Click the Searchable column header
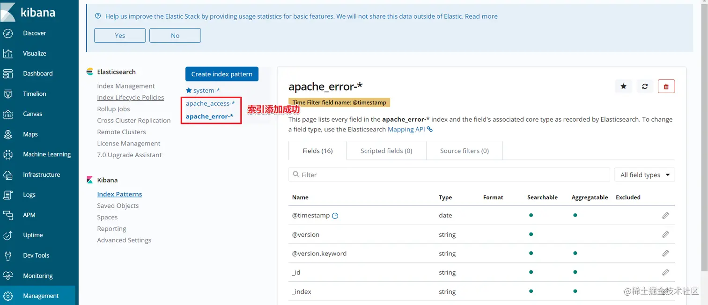Viewport: 708px width, 305px height. [542, 197]
